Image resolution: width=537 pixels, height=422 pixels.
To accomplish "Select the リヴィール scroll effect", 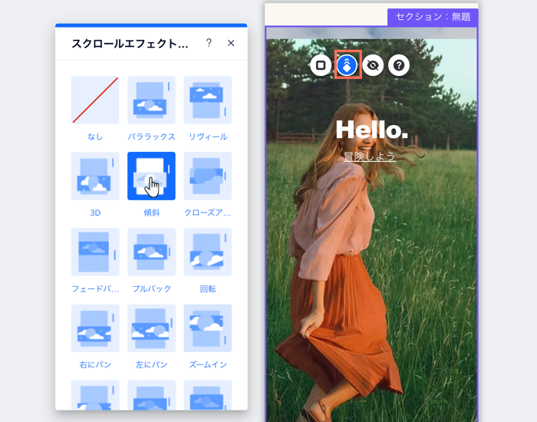I will point(208,100).
